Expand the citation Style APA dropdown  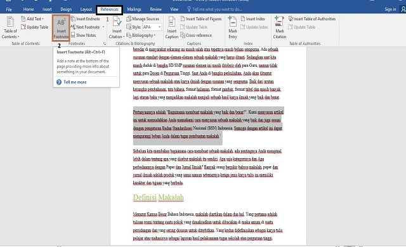(159, 27)
